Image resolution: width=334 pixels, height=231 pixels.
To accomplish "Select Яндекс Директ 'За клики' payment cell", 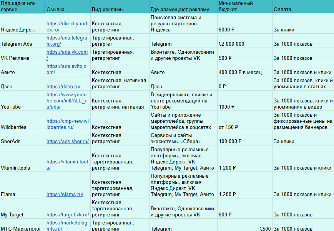I will click(303, 23).
